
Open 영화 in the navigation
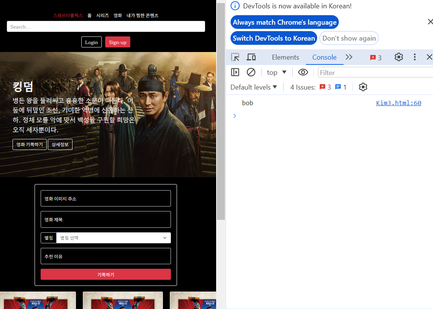[x=118, y=16]
